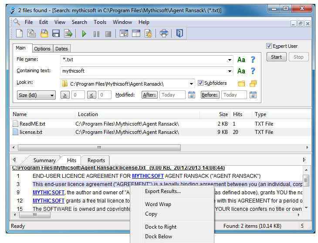
Task: Open calendar picker for After date
Action: [191, 95]
